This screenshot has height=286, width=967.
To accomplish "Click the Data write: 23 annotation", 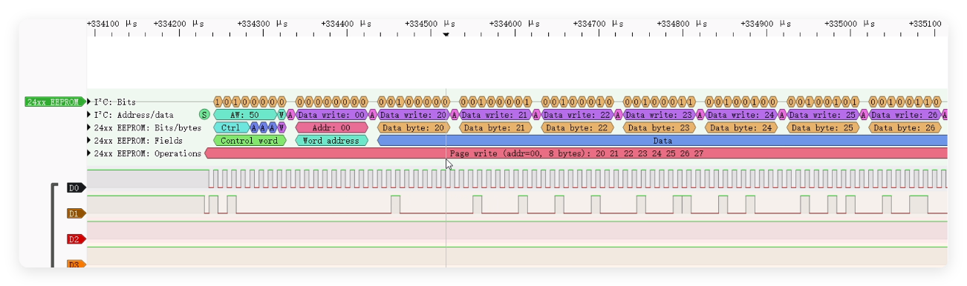I will coord(659,115).
